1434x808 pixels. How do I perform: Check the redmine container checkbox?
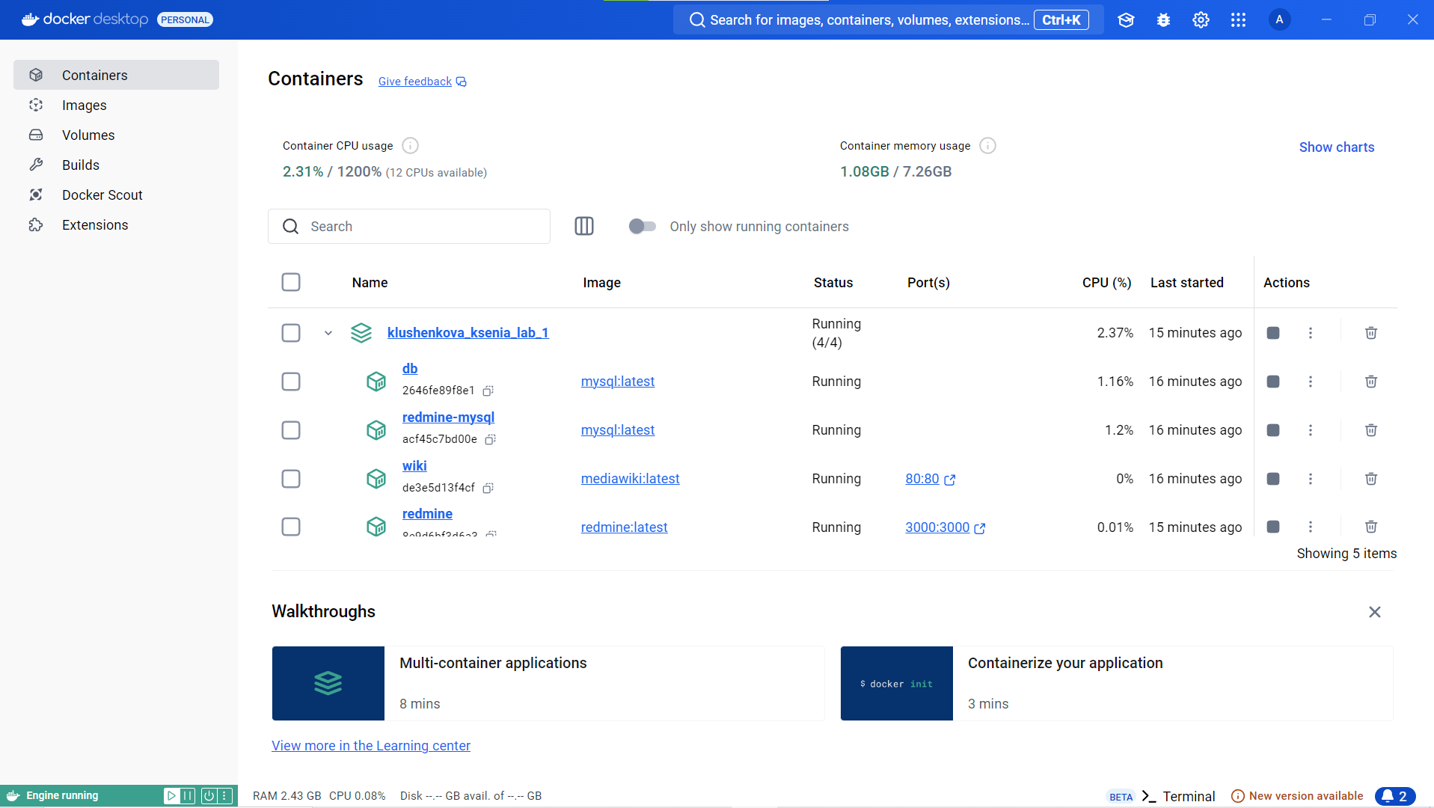tap(291, 527)
